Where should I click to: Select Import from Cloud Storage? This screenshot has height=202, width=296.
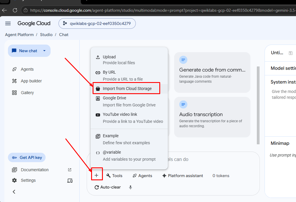point(129,89)
